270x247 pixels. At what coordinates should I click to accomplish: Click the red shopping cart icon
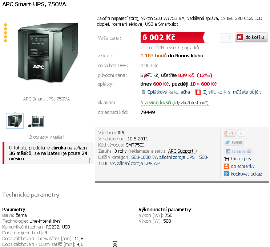point(239,37)
